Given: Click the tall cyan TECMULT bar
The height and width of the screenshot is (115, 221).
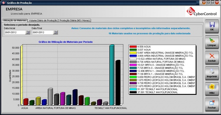Looking at the screenshot, I should pyautogui.click(x=112, y=75).
